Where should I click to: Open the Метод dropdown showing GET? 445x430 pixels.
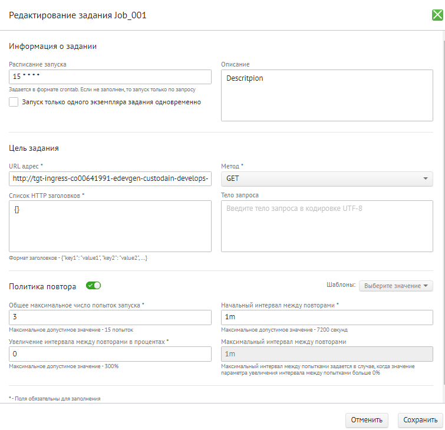click(x=327, y=178)
